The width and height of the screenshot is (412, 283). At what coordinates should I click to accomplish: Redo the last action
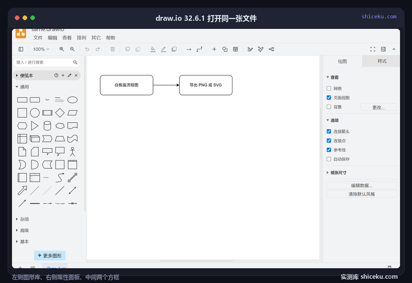(97, 49)
